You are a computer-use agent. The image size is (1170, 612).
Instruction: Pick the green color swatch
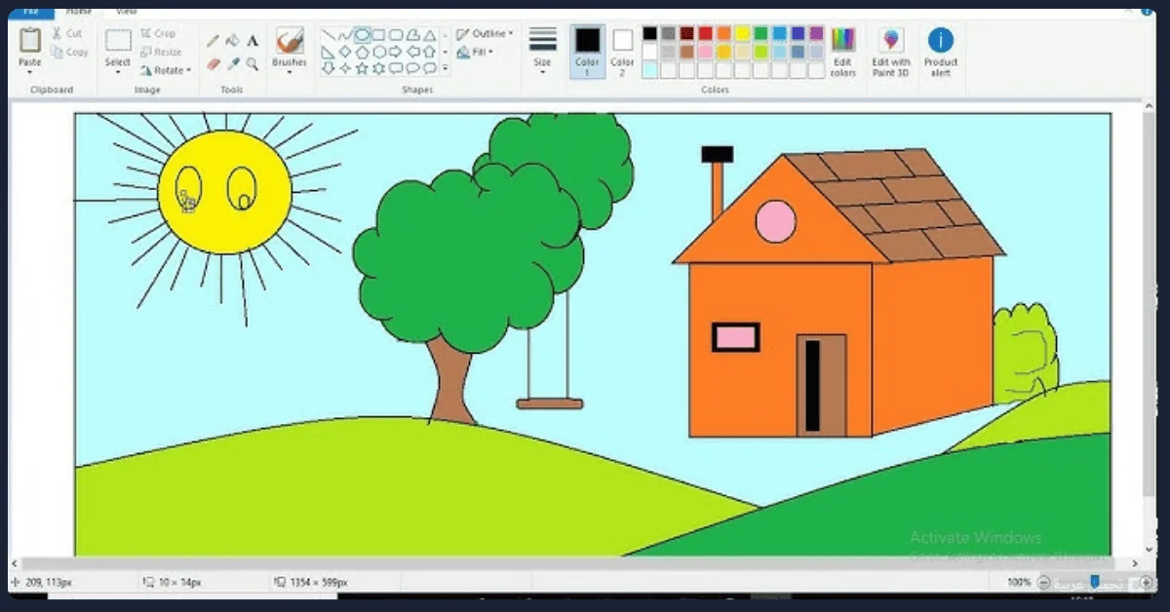[761, 33]
